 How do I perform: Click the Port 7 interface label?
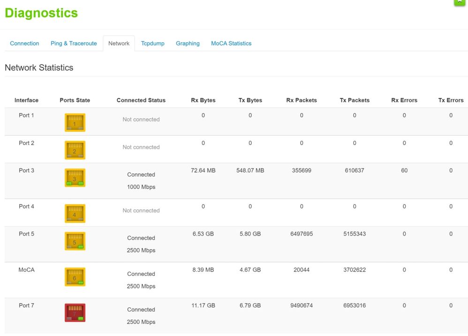(x=26, y=305)
